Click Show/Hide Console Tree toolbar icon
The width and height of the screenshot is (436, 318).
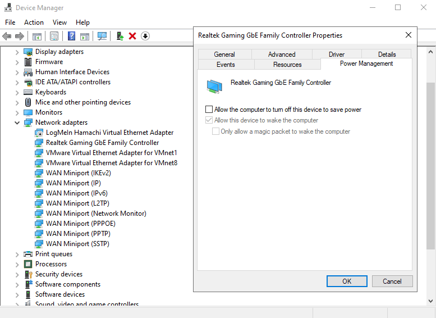click(36, 36)
